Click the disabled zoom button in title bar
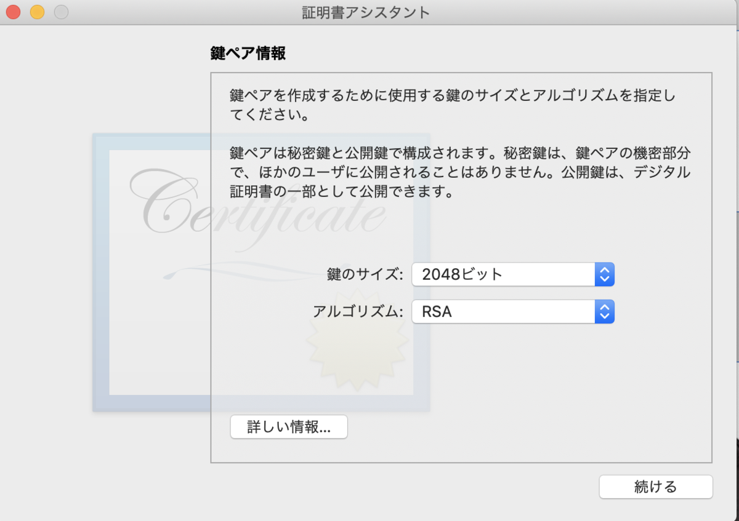Screen dimensions: 739x521 pyautogui.click(x=61, y=12)
